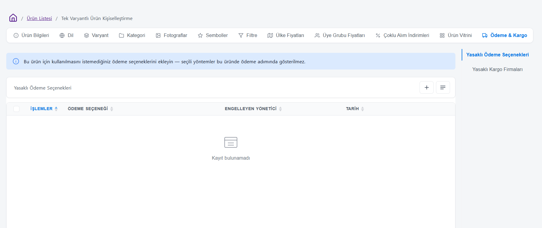
Task: Open the Ürün Vitrini tab
Action: 456,35
